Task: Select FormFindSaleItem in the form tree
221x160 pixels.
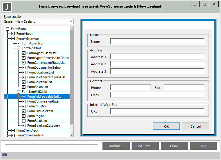Action: coord(40,111)
